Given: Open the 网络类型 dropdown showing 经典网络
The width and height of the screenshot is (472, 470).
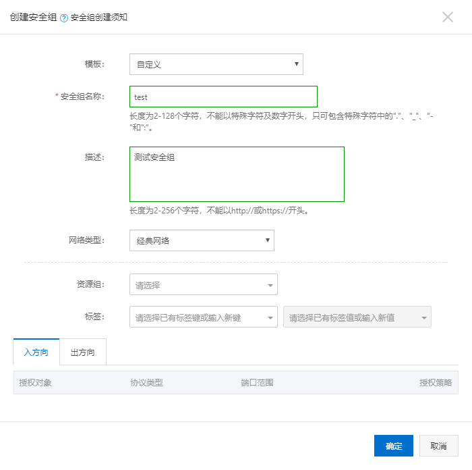Looking at the screenshot, I should click(202, 240).
